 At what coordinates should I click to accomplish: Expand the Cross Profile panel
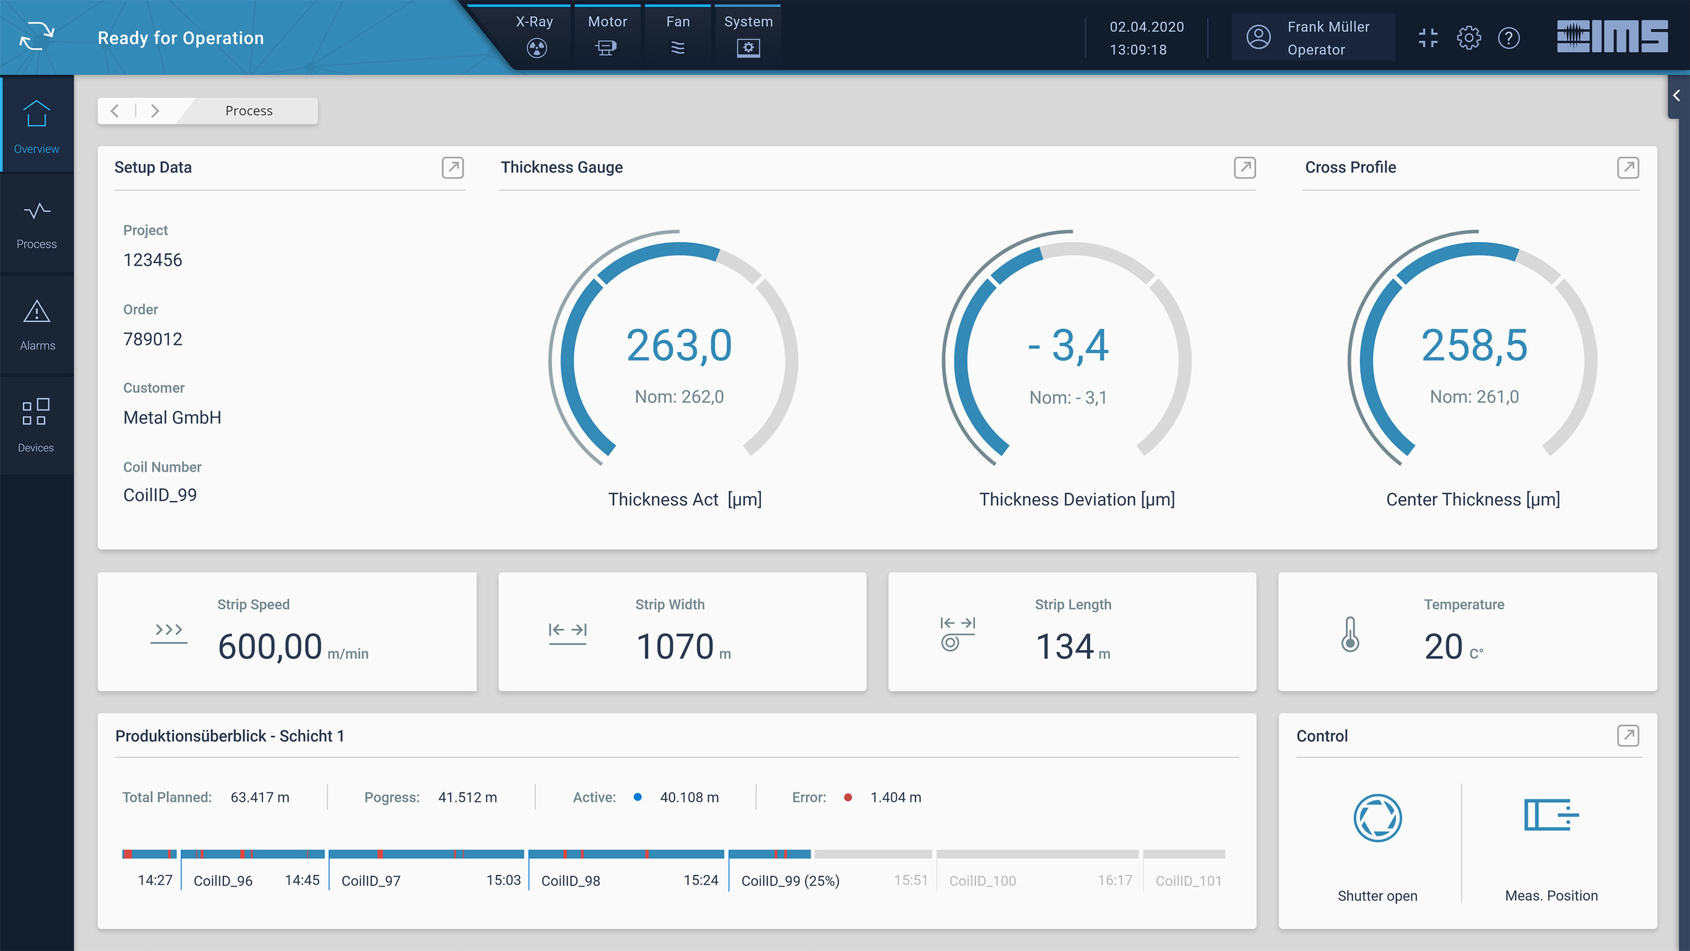pos(1628,168)
